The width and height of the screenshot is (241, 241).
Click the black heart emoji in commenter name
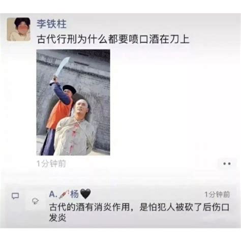[x=85, y=194]
